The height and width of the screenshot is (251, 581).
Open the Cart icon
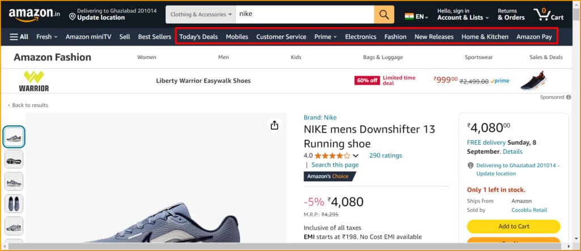tap(549, 14)
